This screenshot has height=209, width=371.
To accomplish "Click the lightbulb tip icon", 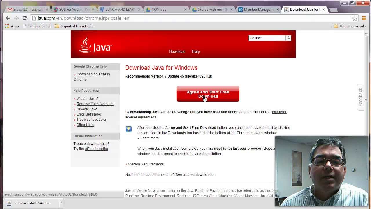I will tap(129, 129).
